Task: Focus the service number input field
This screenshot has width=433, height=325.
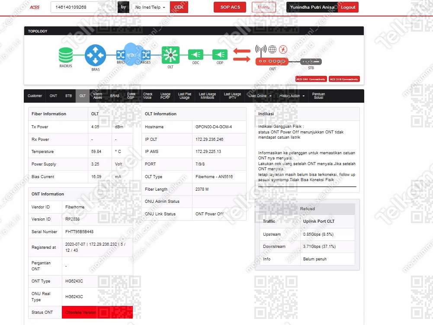Action: 83,7
